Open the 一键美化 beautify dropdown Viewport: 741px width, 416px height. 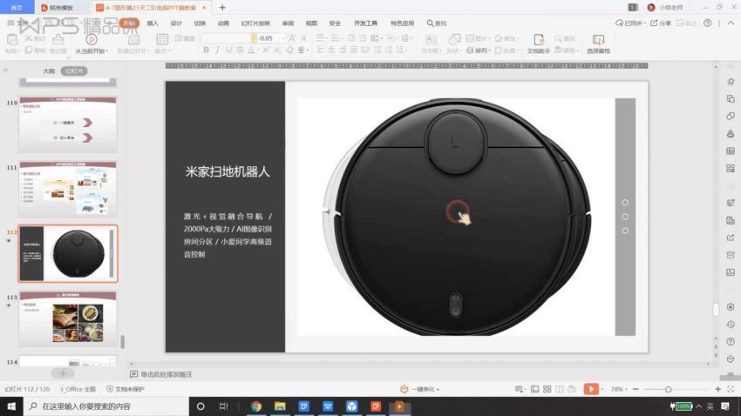tap(420, 389)
